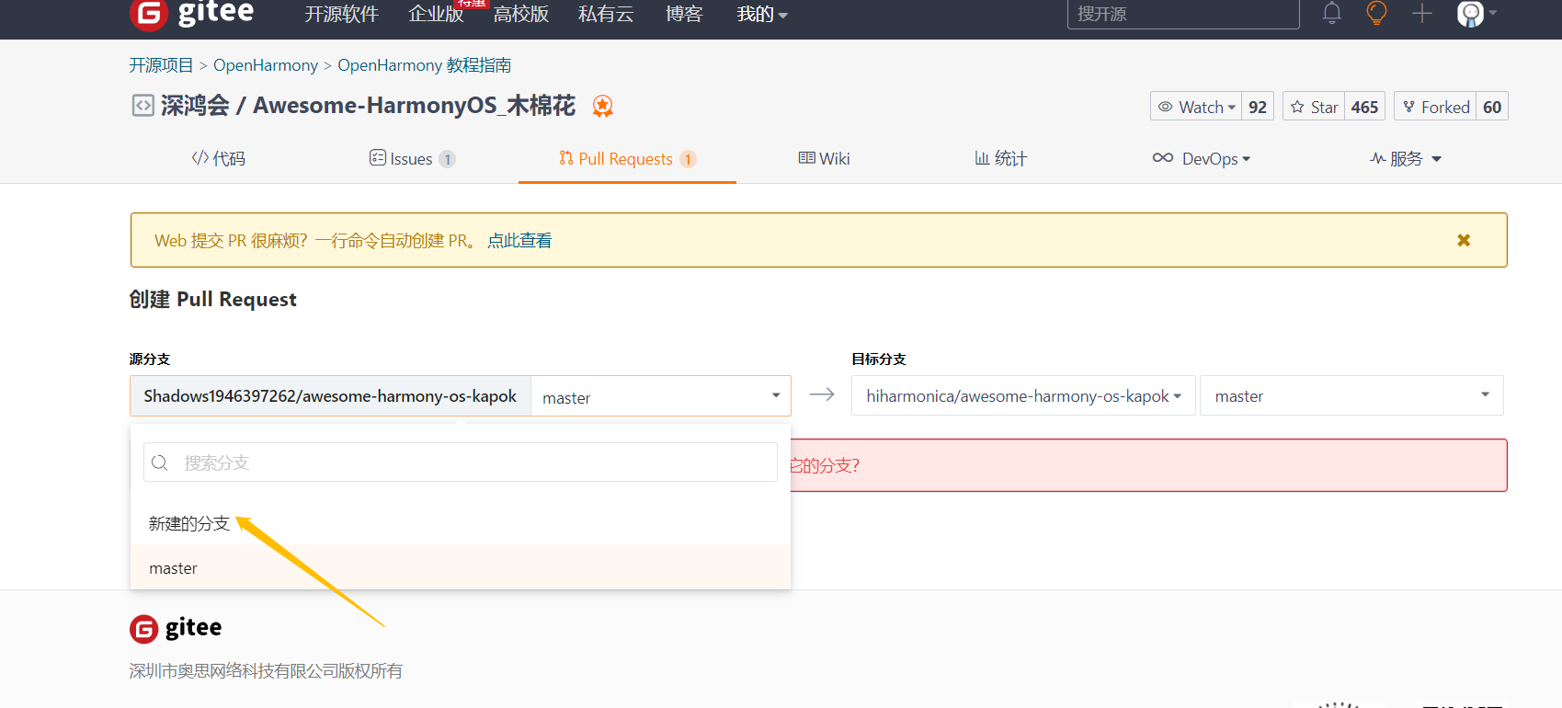Click the Gitee logo in top navigation

click(x=192, y=14)
